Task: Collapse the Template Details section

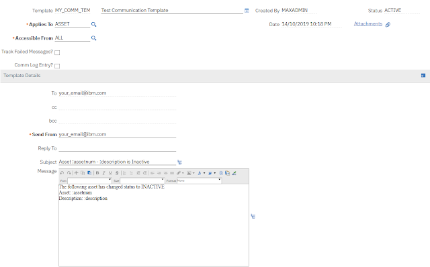Action: point(423,75)
